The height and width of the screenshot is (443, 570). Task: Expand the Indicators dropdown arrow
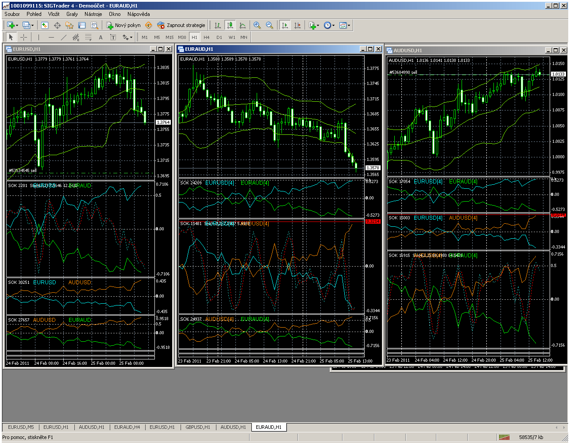318,26
